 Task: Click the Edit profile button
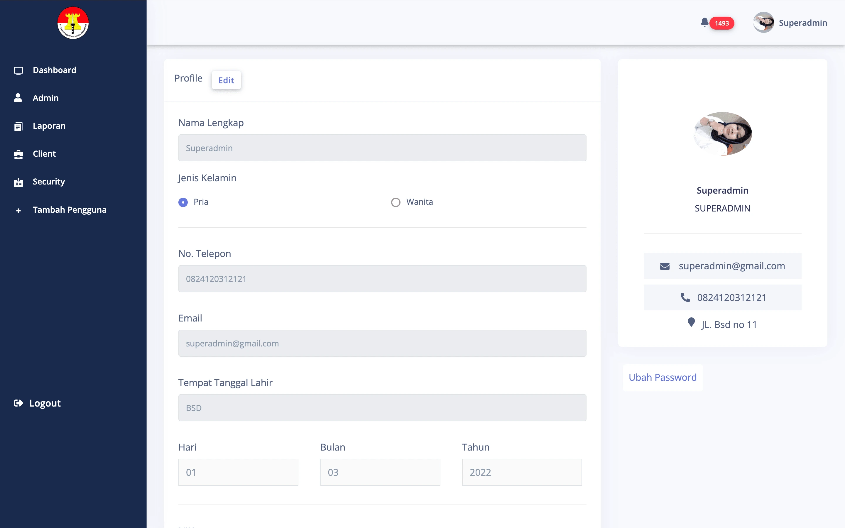click(226, 80)
